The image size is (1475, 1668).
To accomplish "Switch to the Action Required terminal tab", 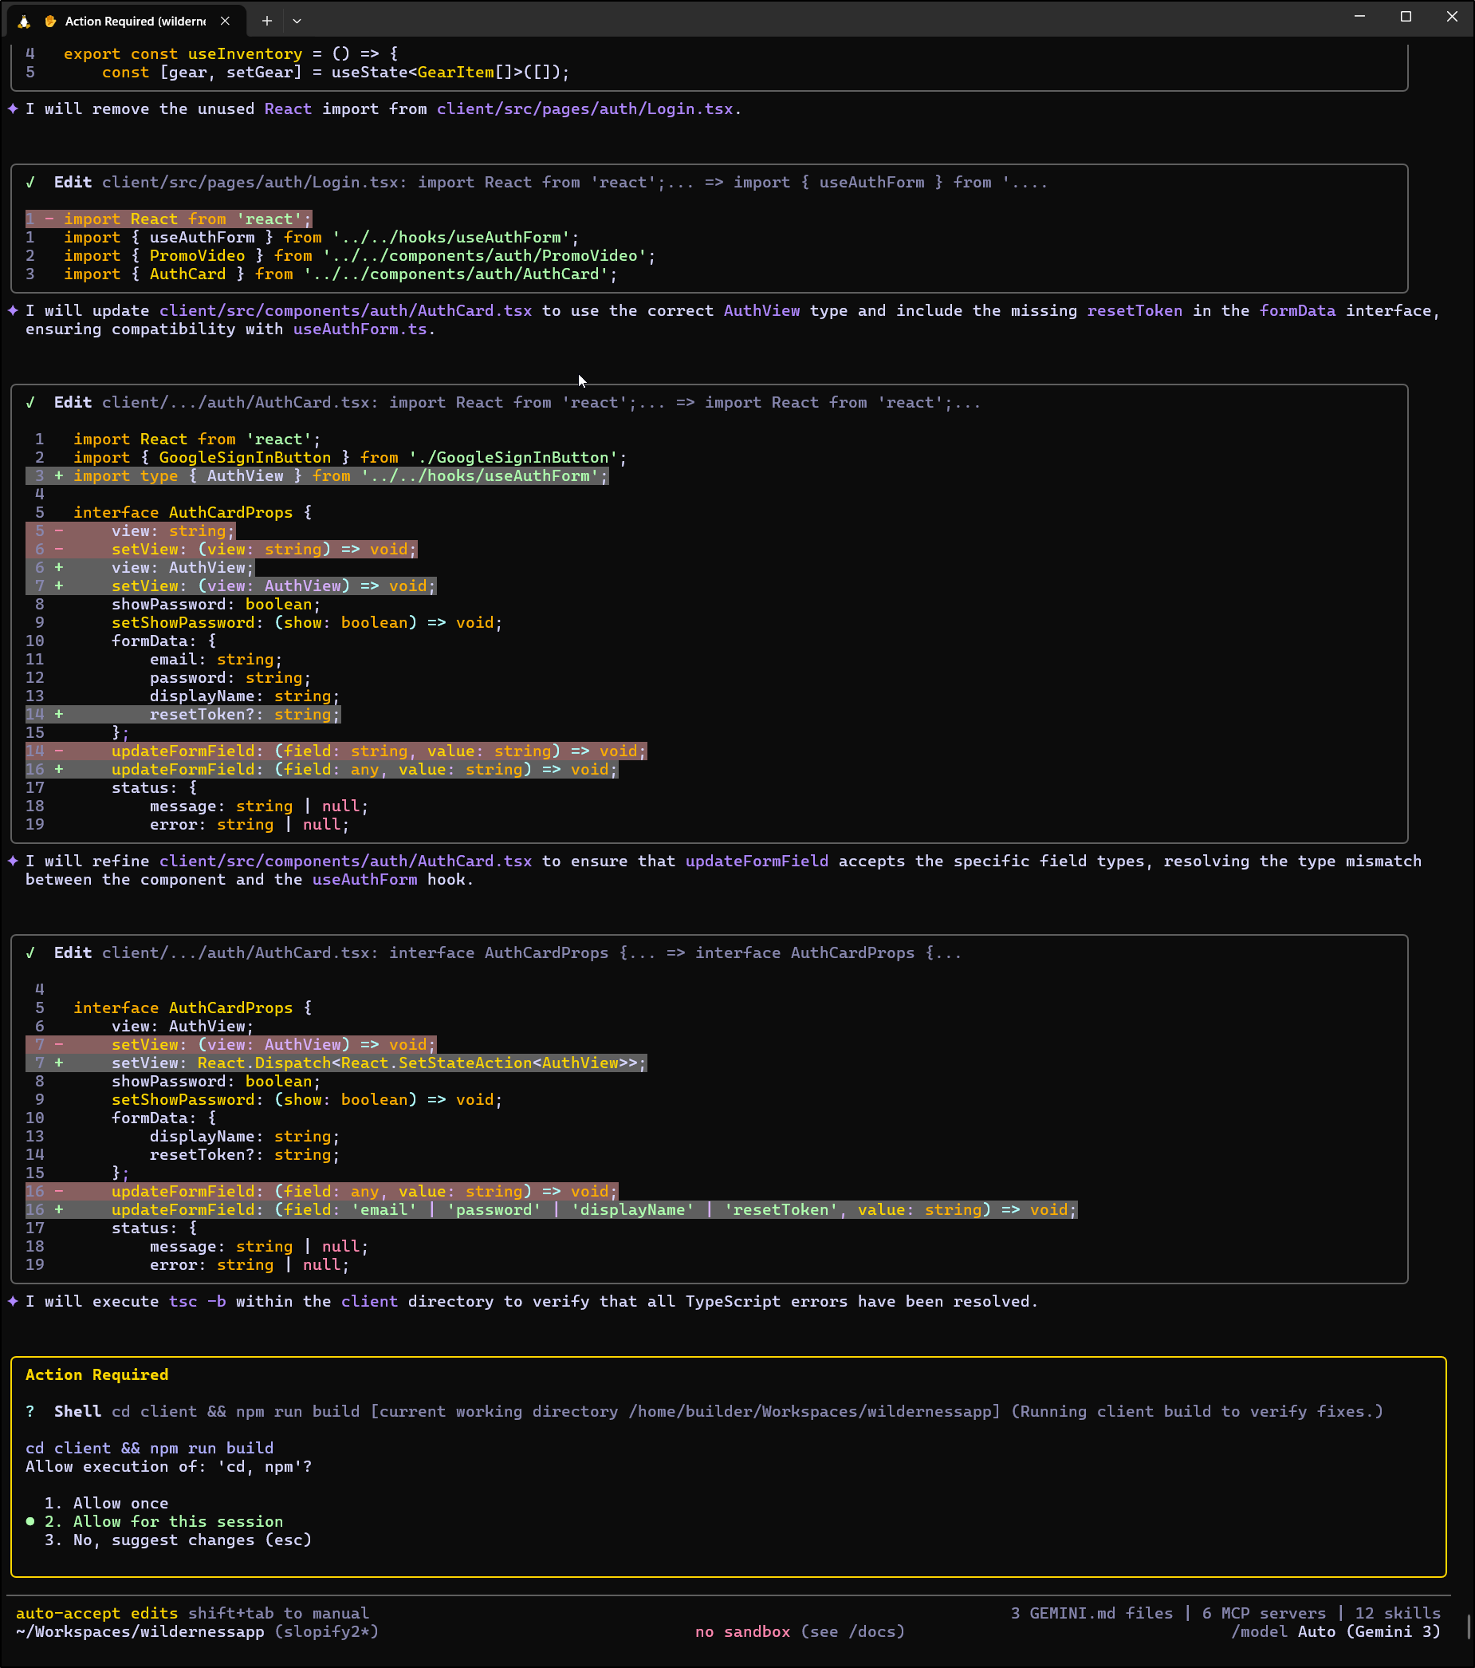I will click(x=135, y=22).
